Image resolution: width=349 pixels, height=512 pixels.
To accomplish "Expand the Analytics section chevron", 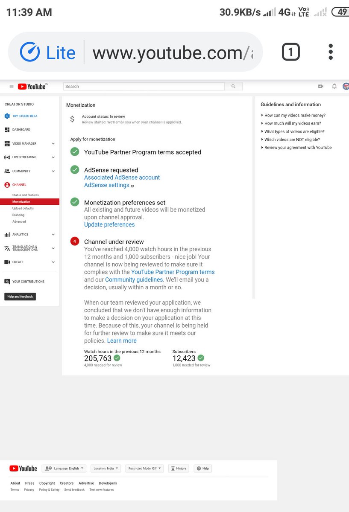I will (x=53, y=235).
